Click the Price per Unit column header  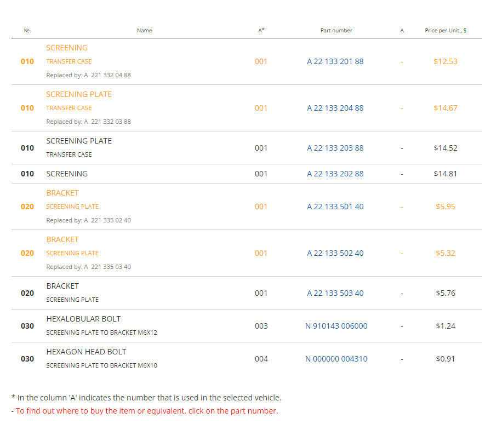[x=446, y=30]
